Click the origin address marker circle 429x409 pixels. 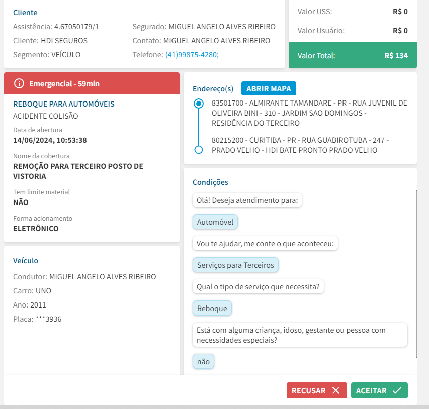[x=199, y=104]
